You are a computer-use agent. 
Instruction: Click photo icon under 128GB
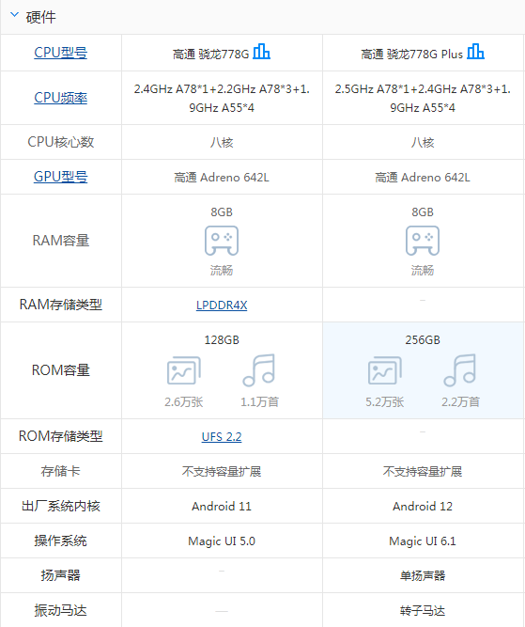tap(184, 370)
